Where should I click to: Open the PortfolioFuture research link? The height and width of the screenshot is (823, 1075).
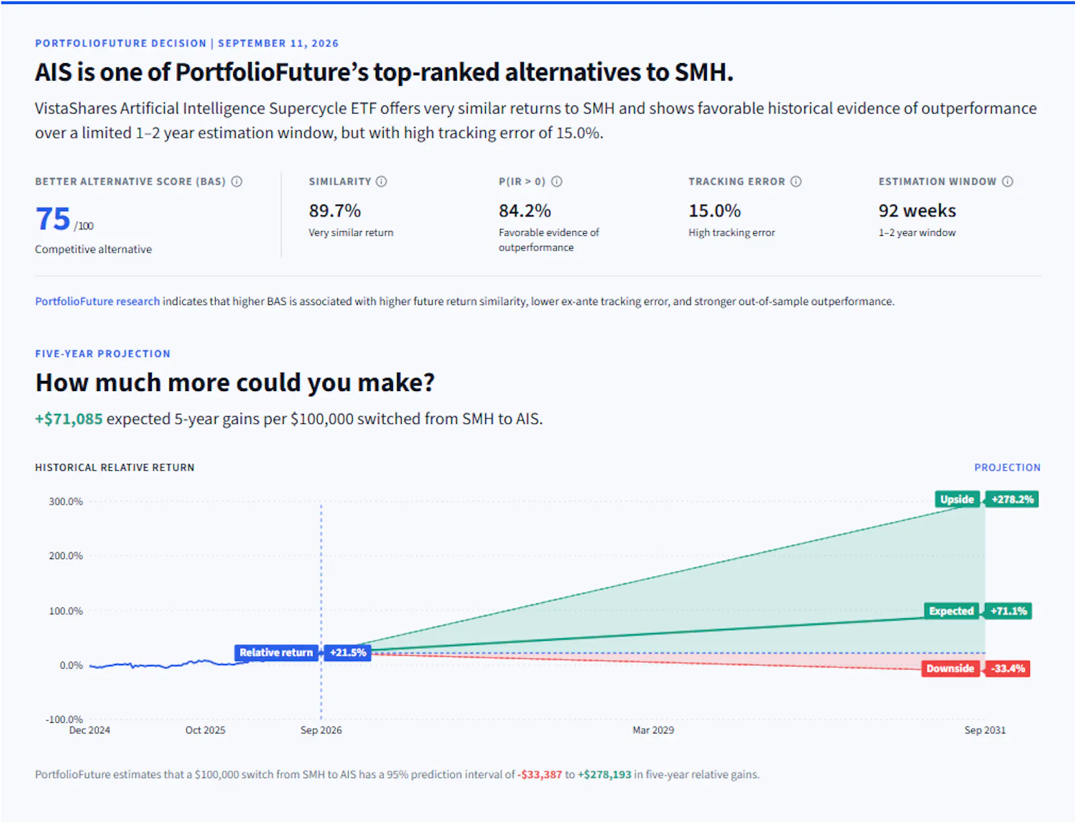[x=97, y=302]
